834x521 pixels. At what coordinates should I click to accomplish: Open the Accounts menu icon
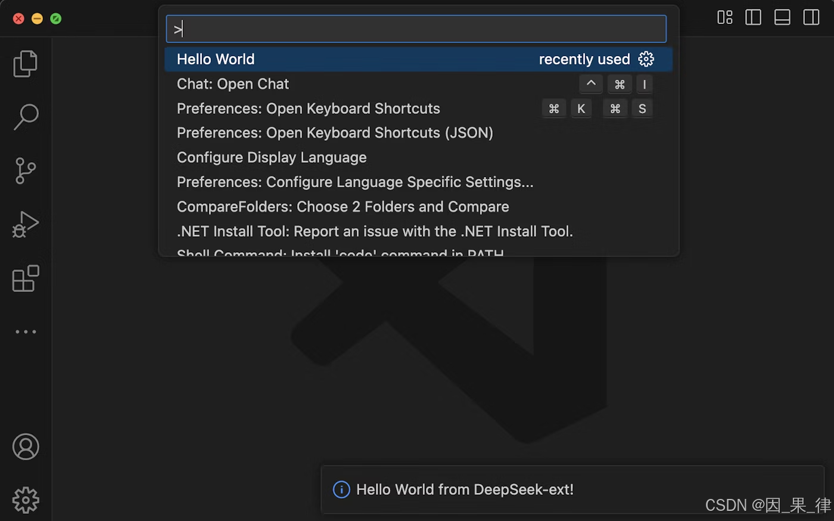pos(26,447)
